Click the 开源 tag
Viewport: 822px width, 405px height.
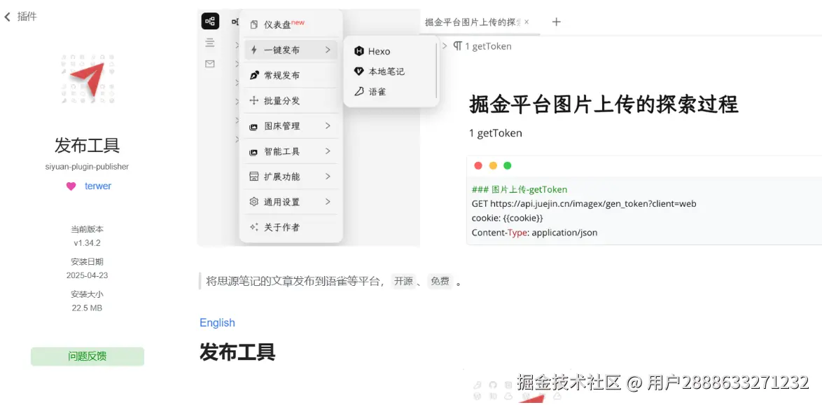coord(404,281)
